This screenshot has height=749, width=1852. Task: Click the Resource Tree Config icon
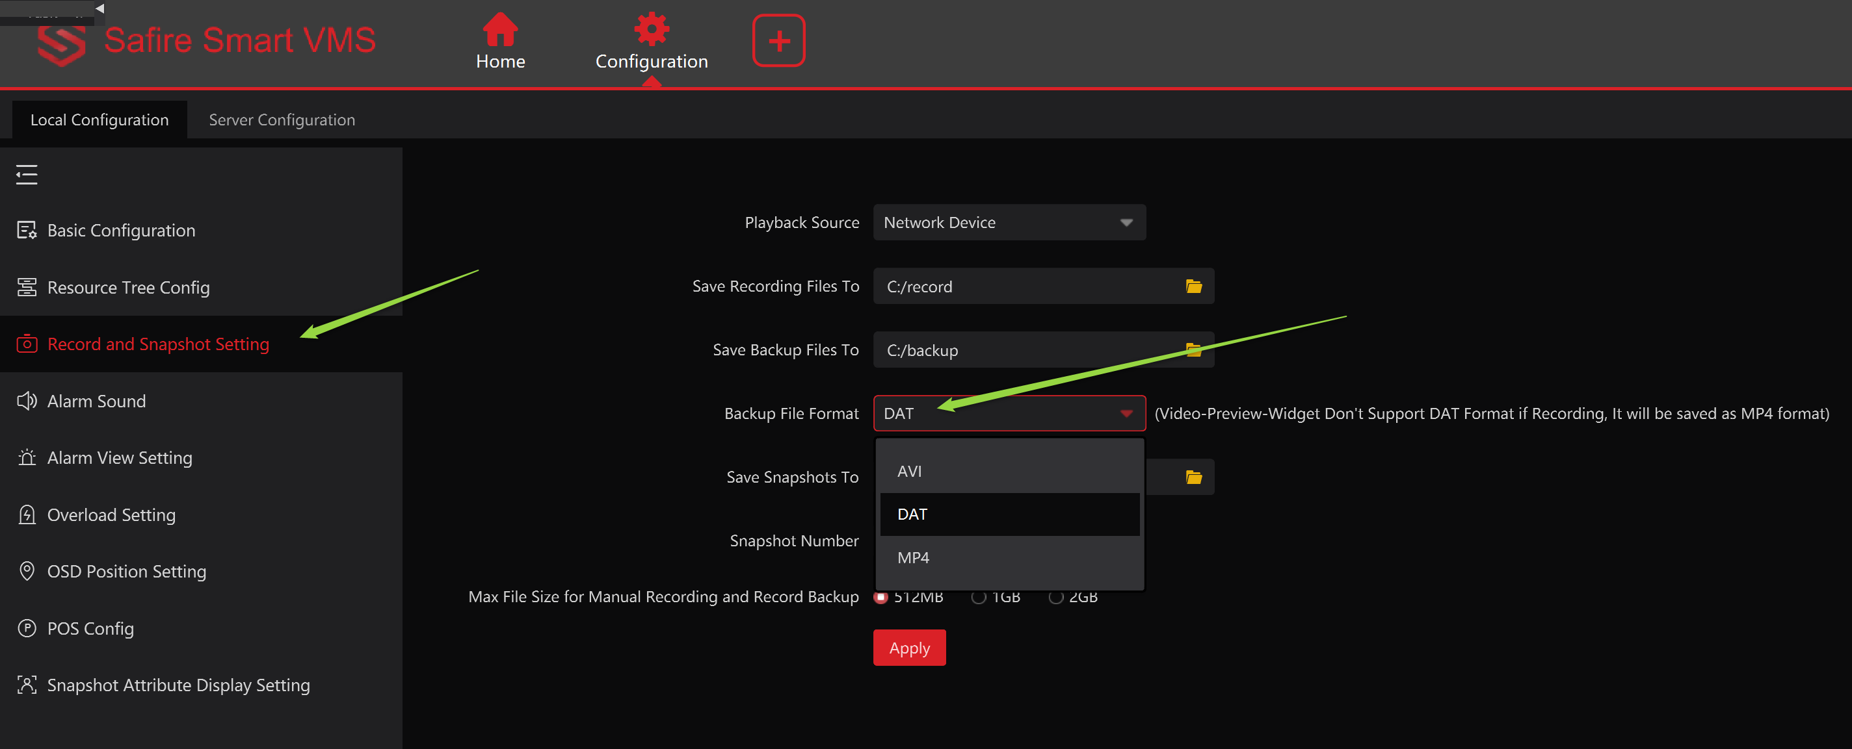click(27, 287)
